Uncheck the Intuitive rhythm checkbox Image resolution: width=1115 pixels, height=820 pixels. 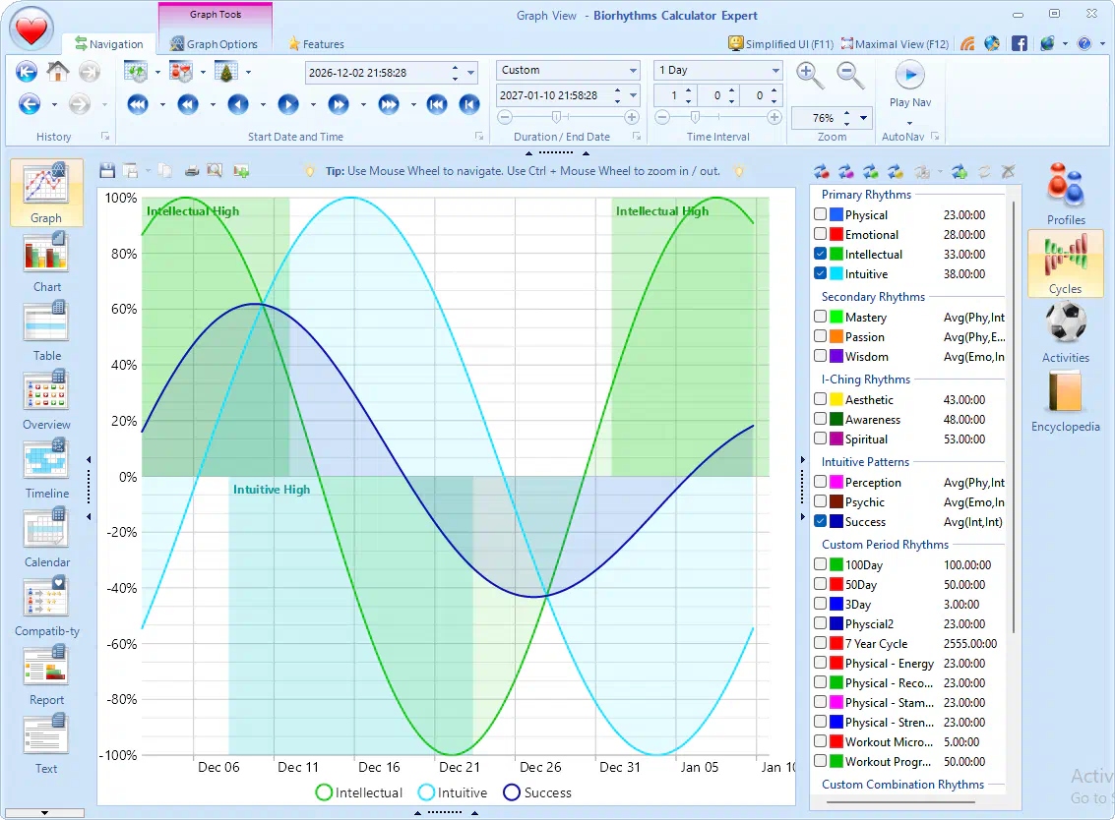pyautogui.click(x=821, y=273)
